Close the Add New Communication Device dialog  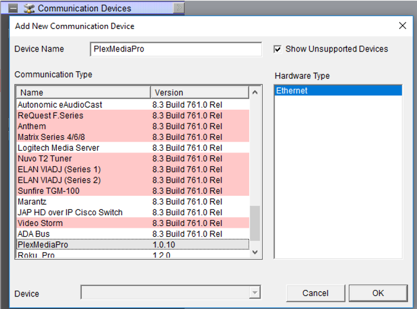point(402,26)
